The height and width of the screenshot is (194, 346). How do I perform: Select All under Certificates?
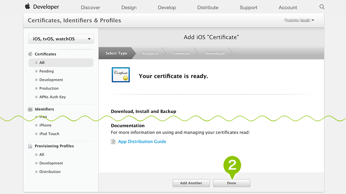coord(61,63)
